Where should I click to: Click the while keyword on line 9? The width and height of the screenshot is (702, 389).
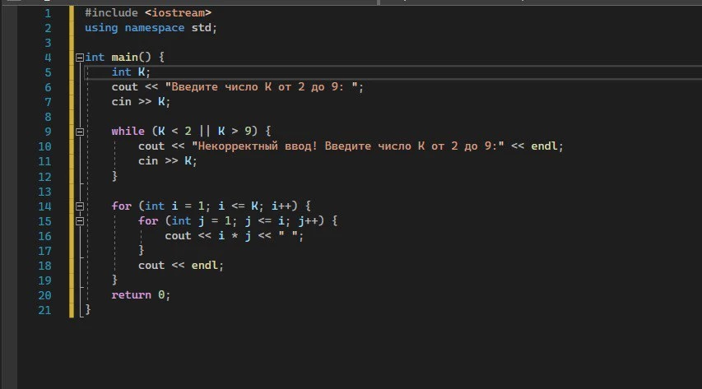[128, 131]
